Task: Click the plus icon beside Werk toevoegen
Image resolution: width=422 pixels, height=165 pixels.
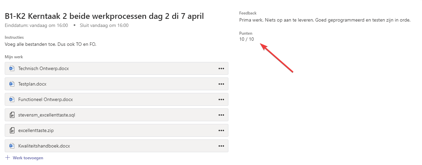Action: pos(7,158)
